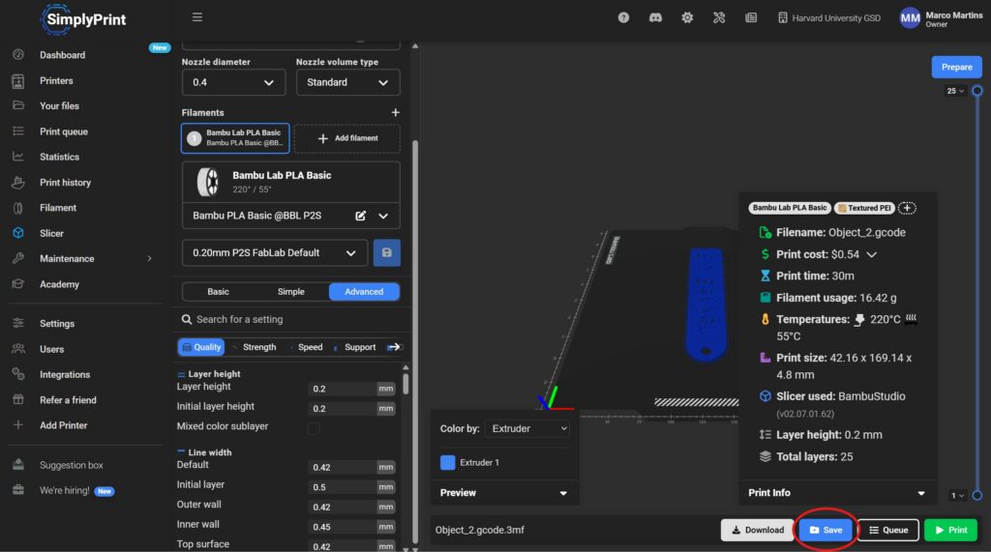Image resolution: width=991 pixels, height=552 pixels.
Task: Click the SimplyPrint logo
Action: coord(83,19)
